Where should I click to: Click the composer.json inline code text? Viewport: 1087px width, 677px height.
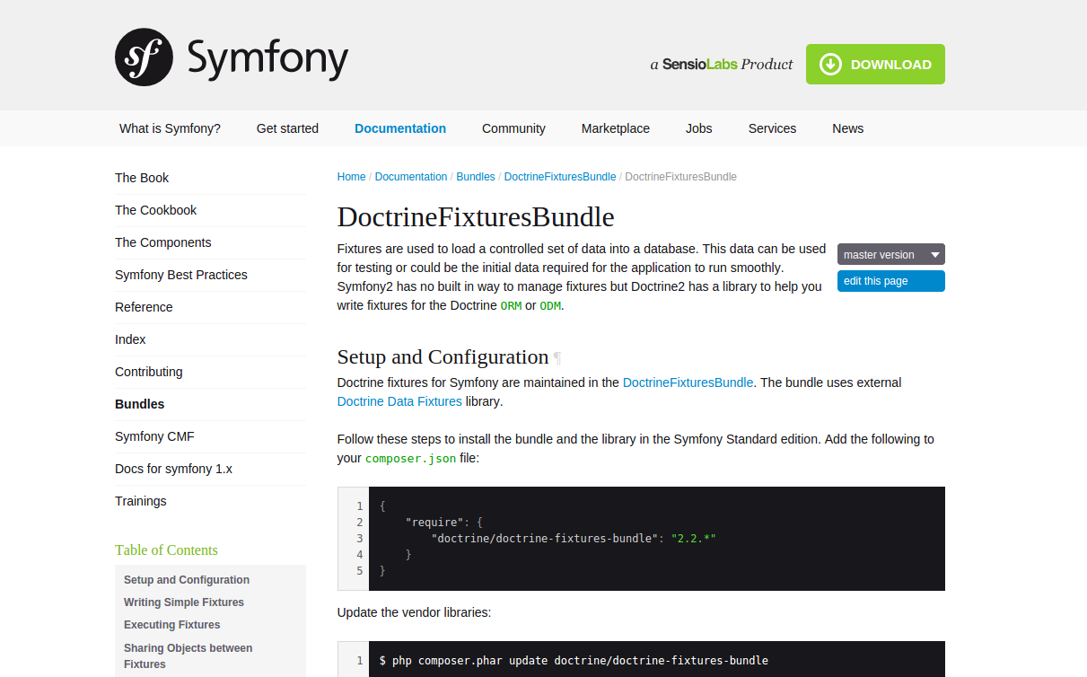410,459
